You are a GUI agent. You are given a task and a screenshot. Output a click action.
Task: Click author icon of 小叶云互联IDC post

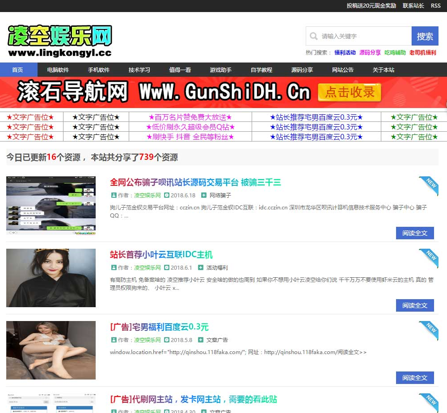[x=114, y=267]
